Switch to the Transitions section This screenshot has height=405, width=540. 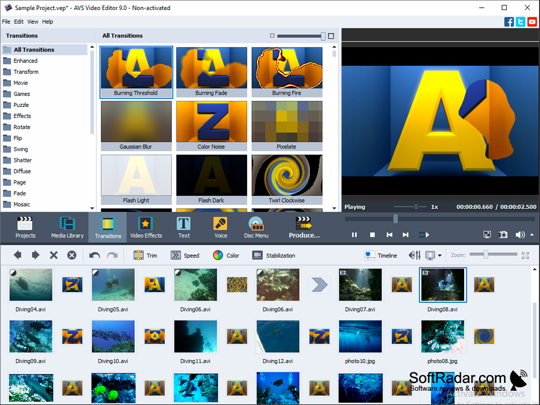coord(108,228)
